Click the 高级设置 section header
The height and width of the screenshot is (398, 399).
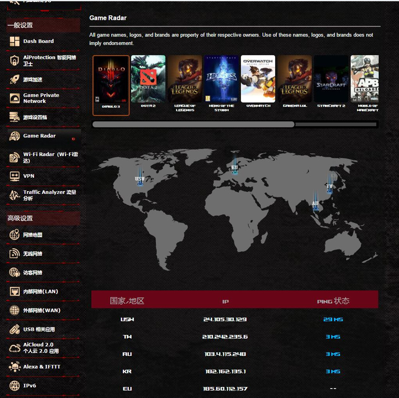point(43,218)
